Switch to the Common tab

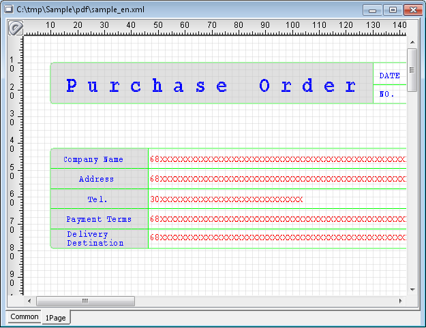(x=25, y=317)
